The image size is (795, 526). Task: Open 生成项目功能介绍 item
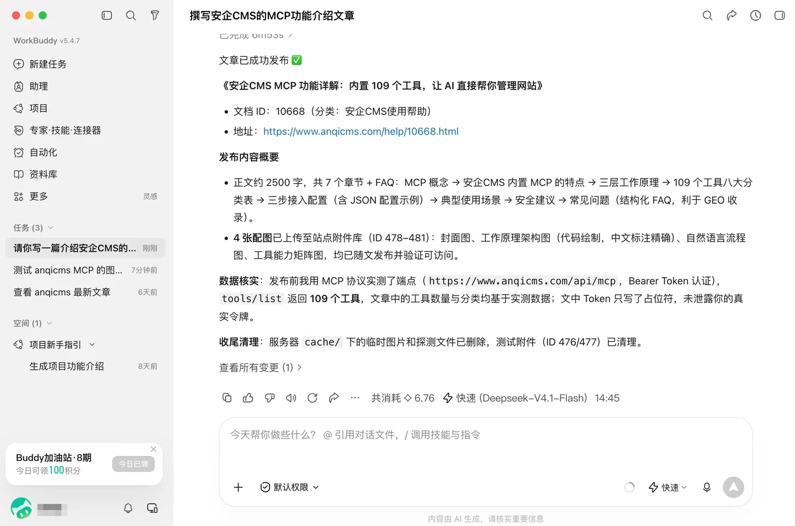tap(86, 366)
